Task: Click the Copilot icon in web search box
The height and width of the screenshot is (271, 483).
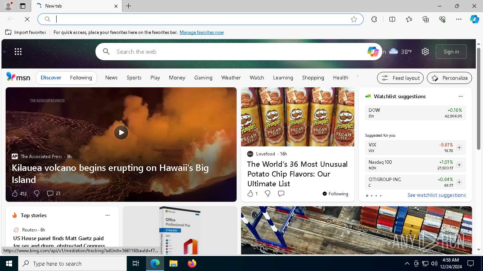Action: 372,52
